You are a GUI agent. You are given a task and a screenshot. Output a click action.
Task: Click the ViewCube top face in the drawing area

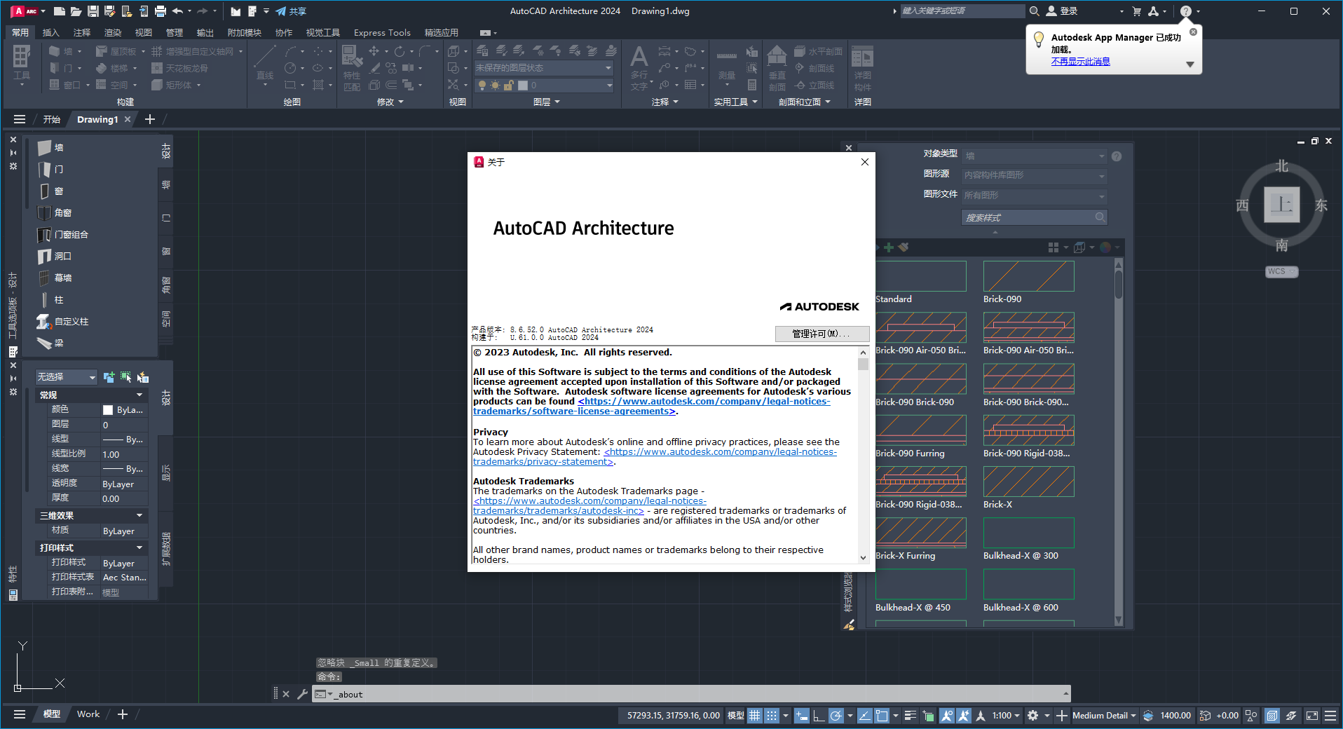(x=1281, y=205)
